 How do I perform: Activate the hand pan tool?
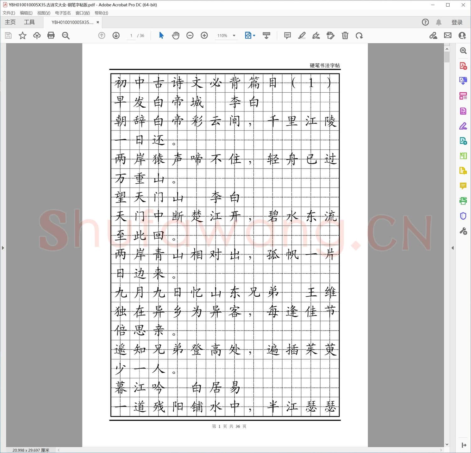(x=176, y=35)
